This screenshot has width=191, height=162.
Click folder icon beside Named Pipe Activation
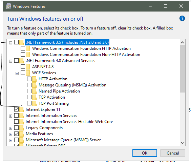coord(35,91)
